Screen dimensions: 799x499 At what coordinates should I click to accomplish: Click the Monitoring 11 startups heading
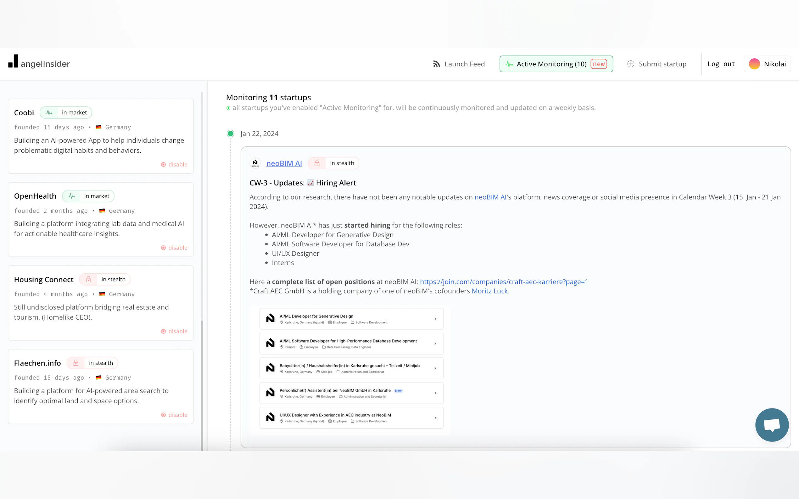tap(269, 97)
